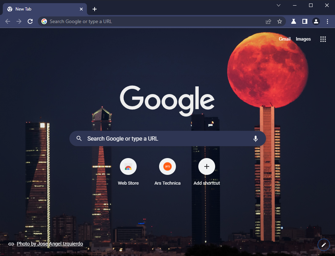This screenshot has width=335, height=256.
Task: Close the New Tab tab
Action: [x=82, y=9]
